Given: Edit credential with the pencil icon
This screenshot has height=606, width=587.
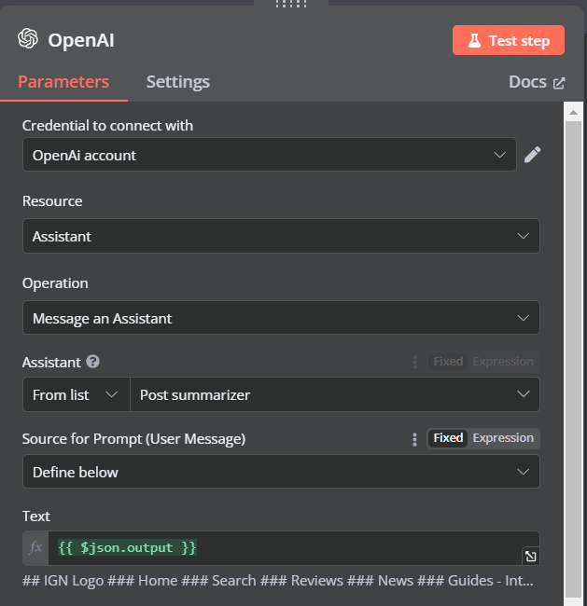Looking at the screenshot, I should pyautogui.click(x=533, y=155).
